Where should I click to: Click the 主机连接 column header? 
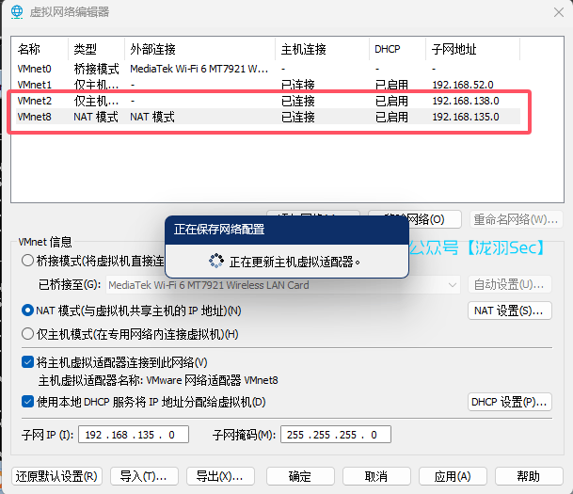coord(323,49)
